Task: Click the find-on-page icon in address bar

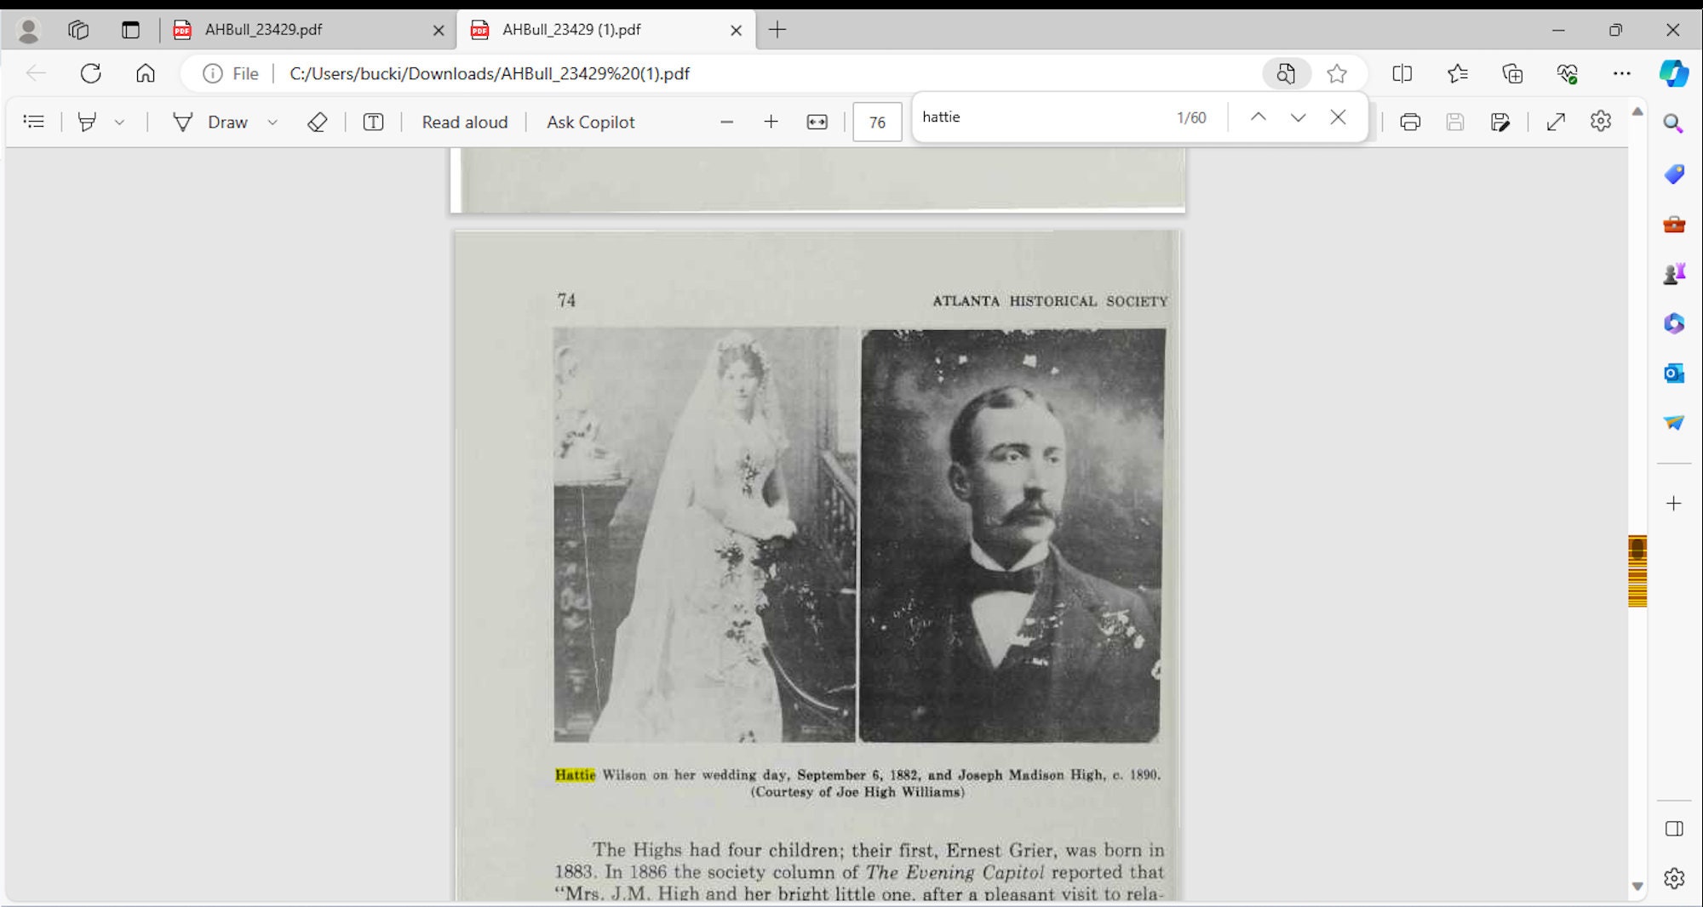Action: [x=1285, y=74]
